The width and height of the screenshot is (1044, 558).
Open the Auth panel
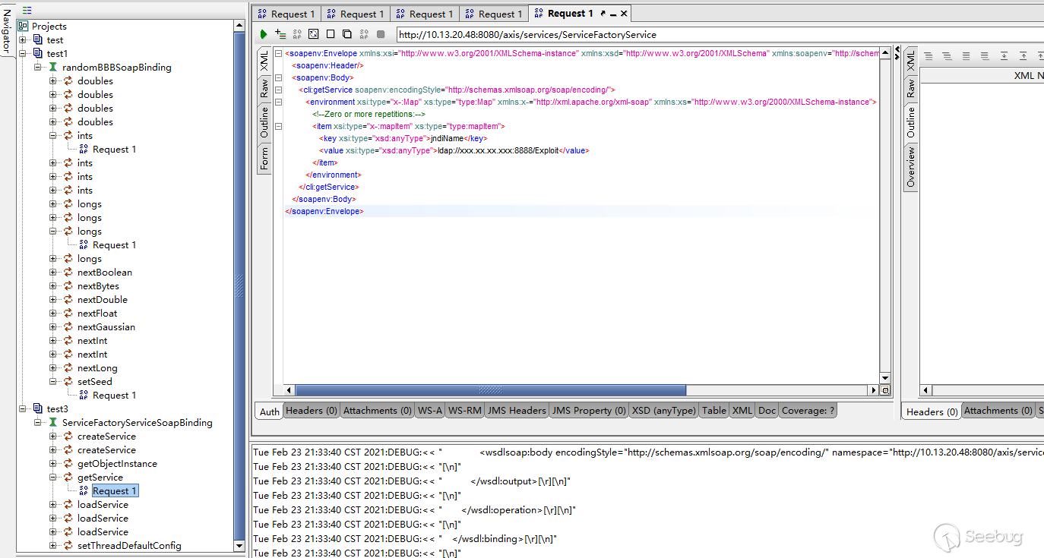268,411
